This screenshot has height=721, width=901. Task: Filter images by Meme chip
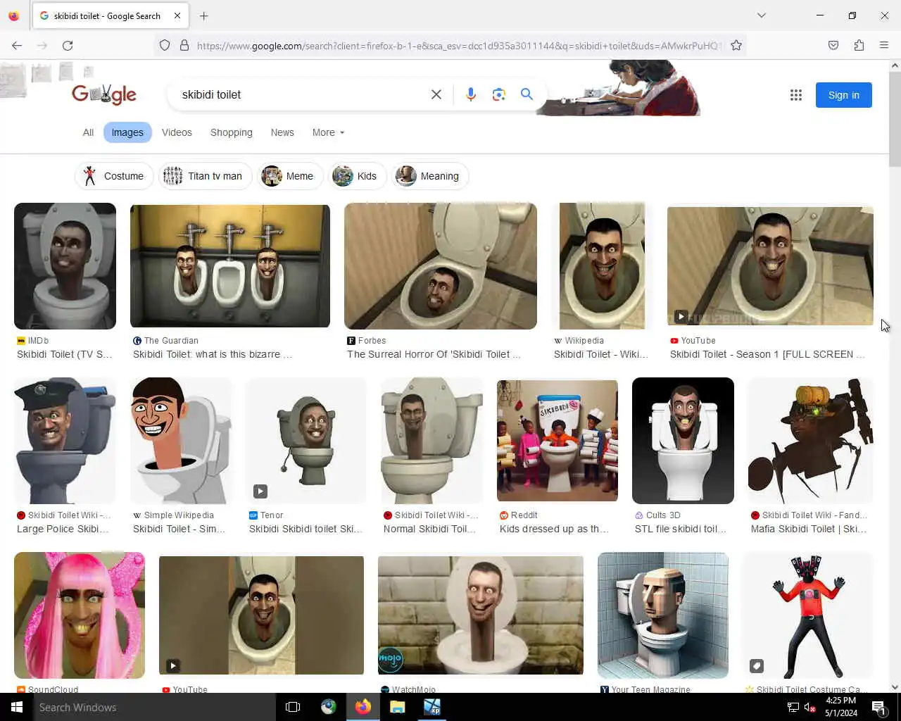tap(290, 176)
